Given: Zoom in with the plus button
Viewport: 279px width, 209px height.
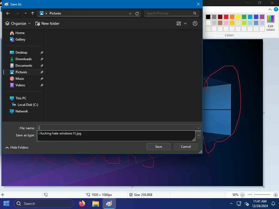Looking at the screenshot, I should pyautogui.click(x=276, y=195).
